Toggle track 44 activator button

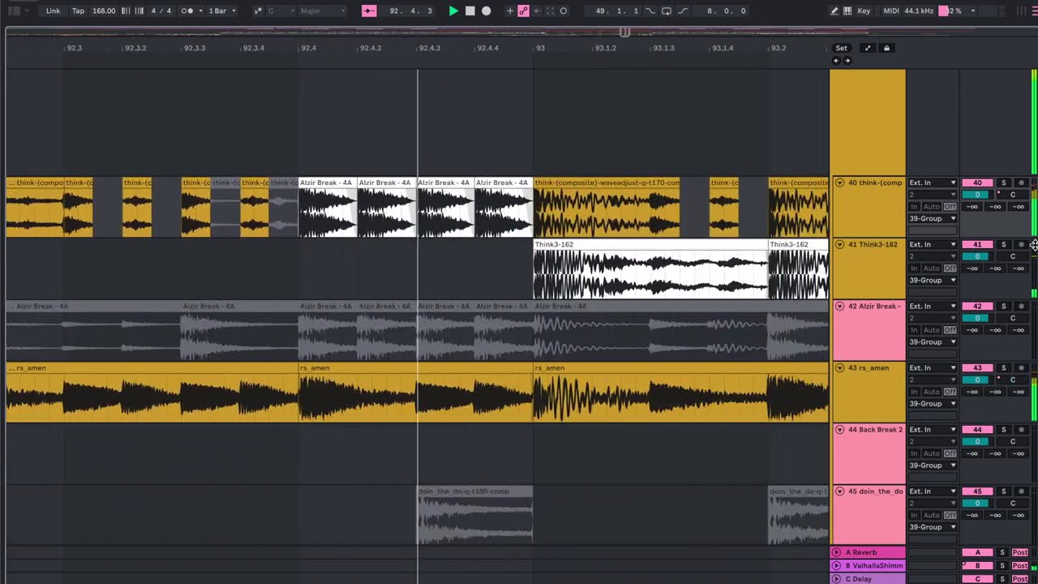pos(977,429)
